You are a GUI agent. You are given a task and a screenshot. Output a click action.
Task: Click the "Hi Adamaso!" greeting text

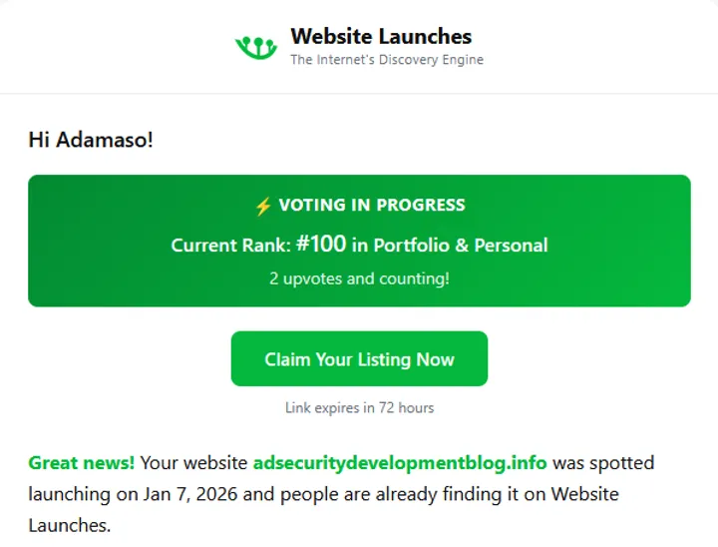pyautogui.click(x=91, y=140)
